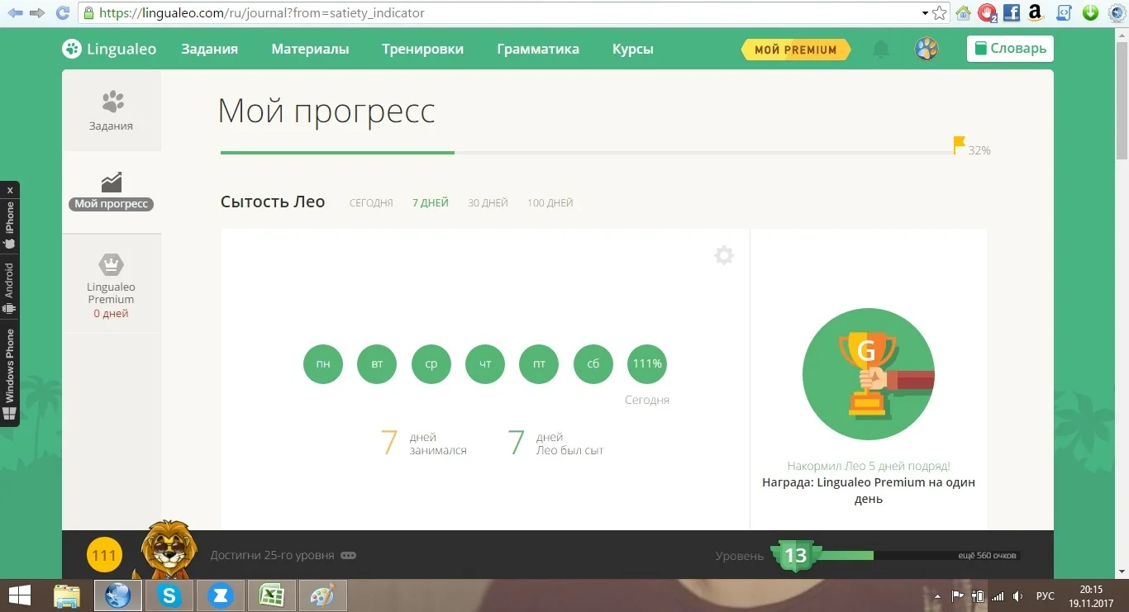Select the Задания sidebar tab
Image resolution: width=1129 pixels, height=612 pixels.
pyautogui.click(x=112, y=111)
